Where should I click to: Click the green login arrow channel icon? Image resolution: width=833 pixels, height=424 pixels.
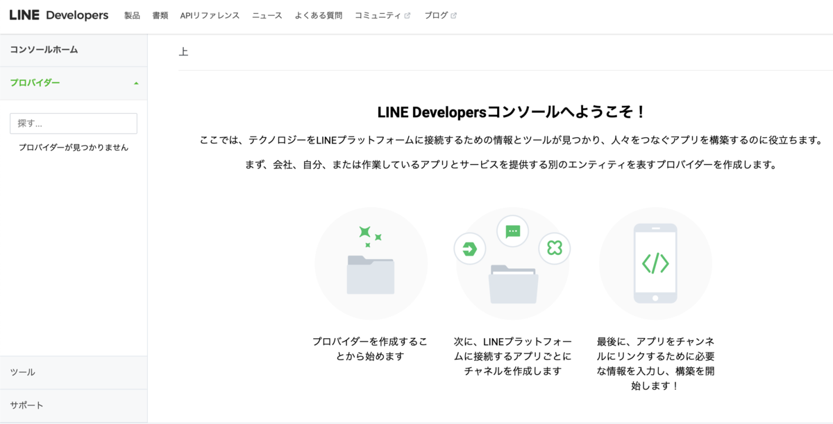(x=470, y=249)
